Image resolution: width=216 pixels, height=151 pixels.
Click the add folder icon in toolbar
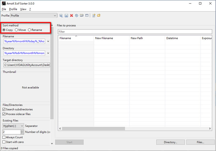pos(99,15)
